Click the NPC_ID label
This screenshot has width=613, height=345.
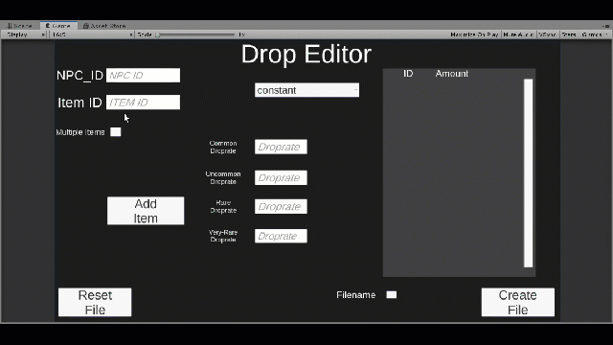coord(79,75)
